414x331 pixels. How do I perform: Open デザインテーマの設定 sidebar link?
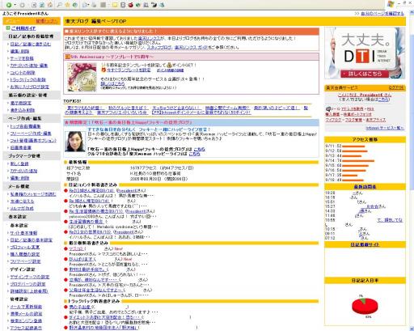[x=30, y=277]
